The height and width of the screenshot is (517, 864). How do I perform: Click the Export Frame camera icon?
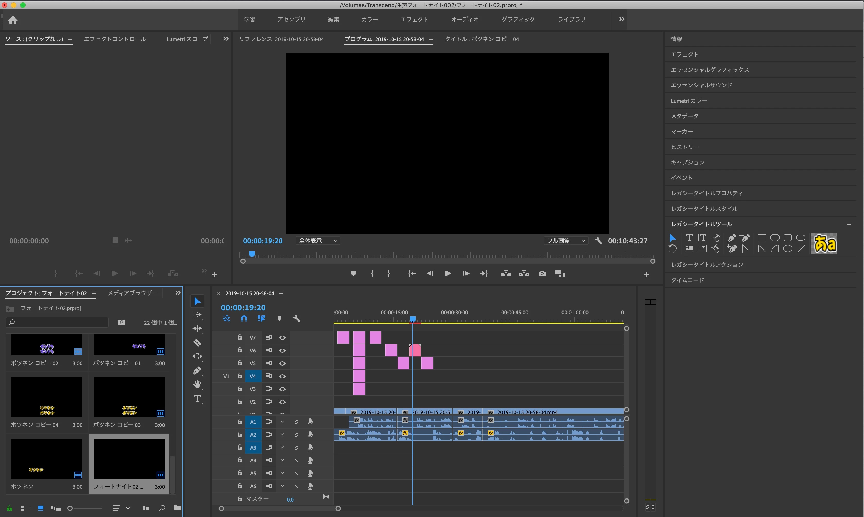pos(542,273)
